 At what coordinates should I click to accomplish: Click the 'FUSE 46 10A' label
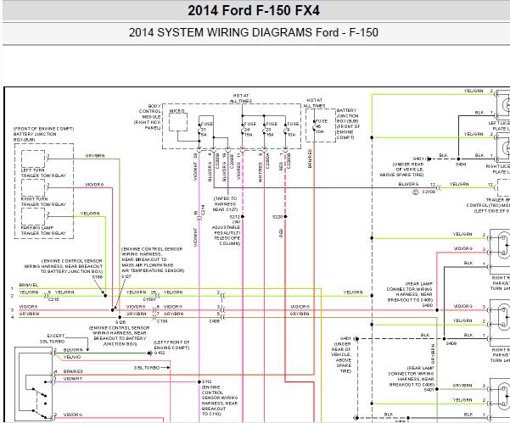(x=322, y=126)
